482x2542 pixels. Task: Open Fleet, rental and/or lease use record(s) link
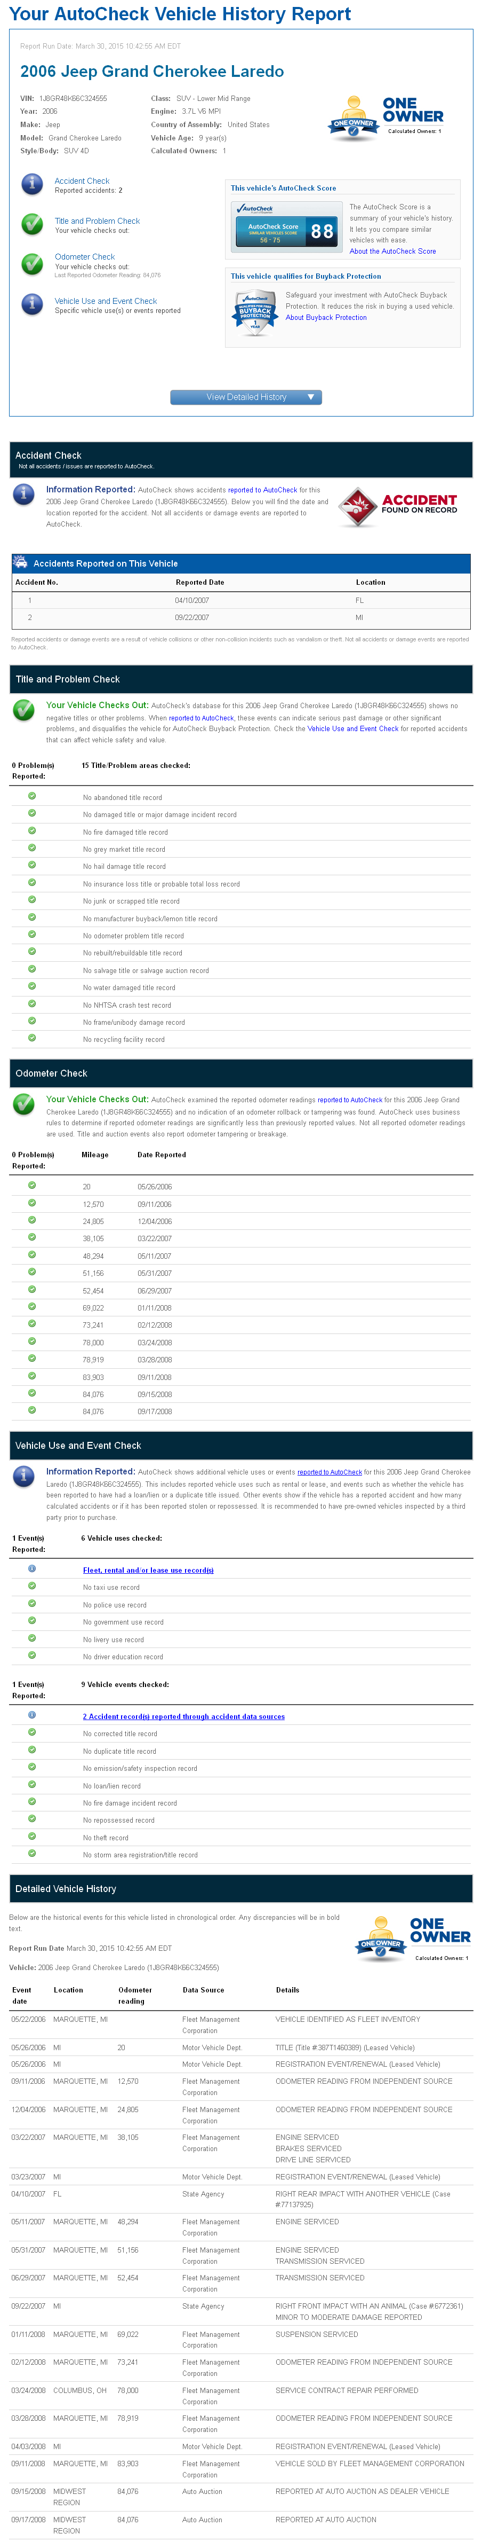tap(148, 1570)
